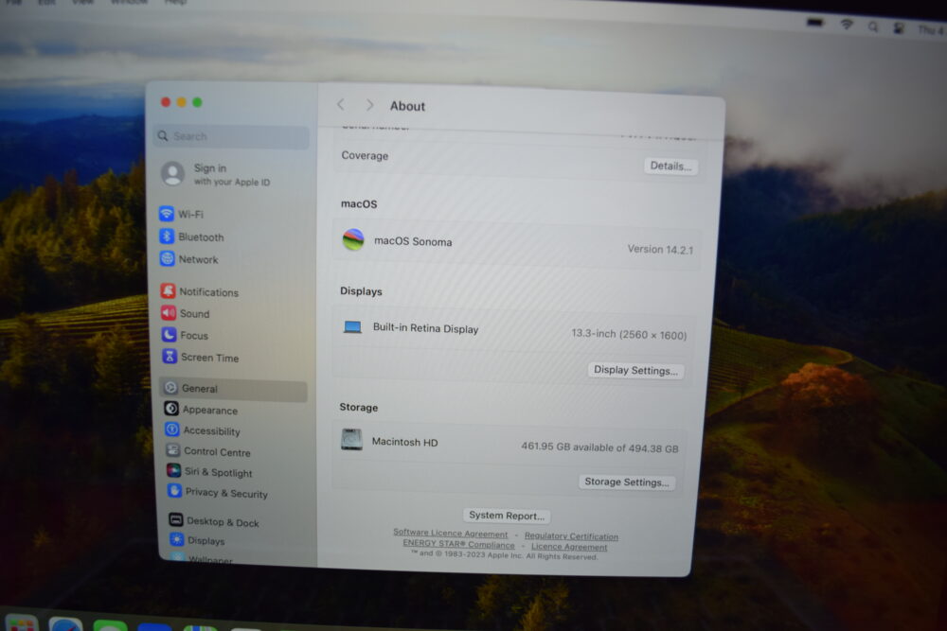
Task: Open Displays in the sidebar
Action: coord(197,540)
